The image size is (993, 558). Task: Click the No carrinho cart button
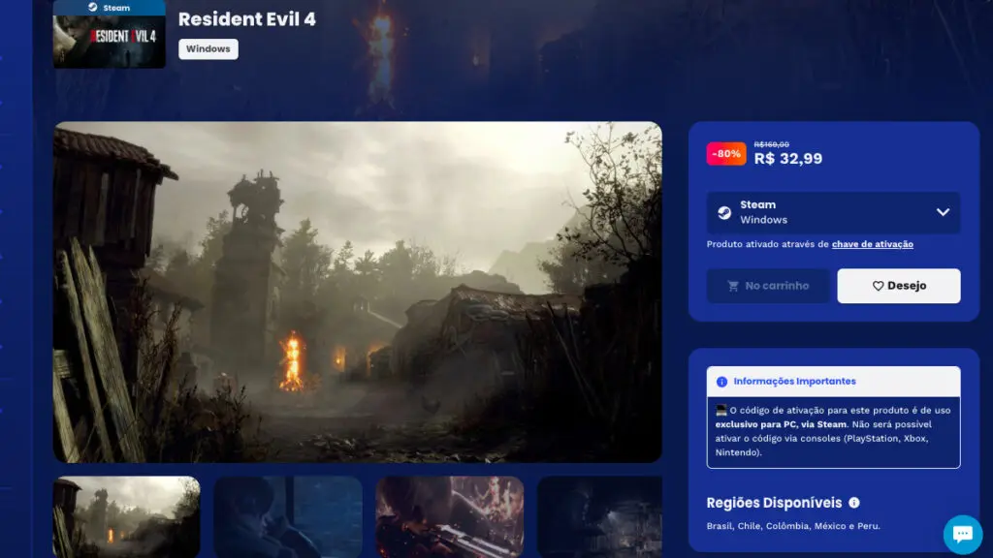coord(768,286)
